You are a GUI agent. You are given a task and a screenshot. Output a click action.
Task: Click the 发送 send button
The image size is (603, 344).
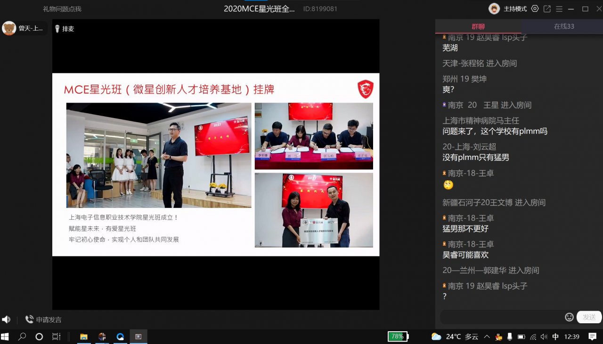click(x=589, y=317)
